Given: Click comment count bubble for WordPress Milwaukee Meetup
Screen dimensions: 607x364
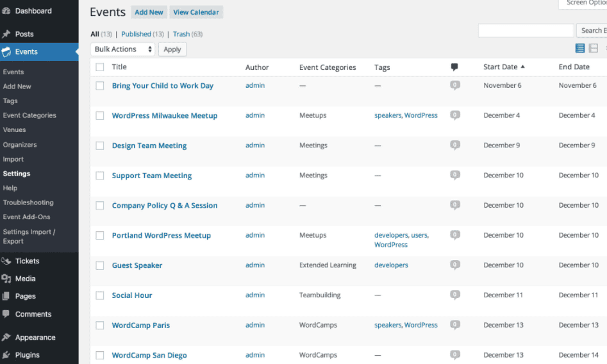Looking at the screenshot, I should [x=455, y=115].
